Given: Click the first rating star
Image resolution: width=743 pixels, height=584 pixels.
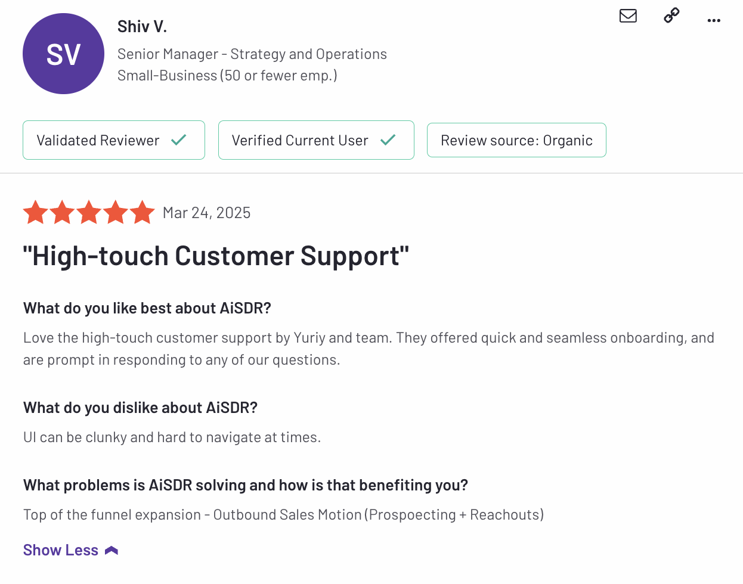Looking at the screenshot, I should pyautogui.click(x=36, y=213).
